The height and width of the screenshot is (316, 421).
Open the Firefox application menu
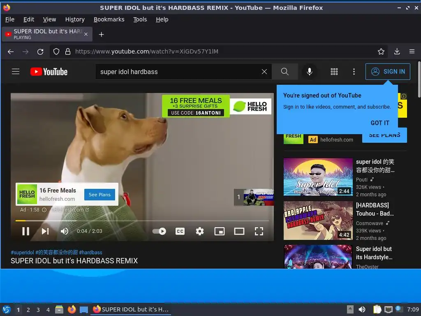pyautogui.click(x=412, y=51)
